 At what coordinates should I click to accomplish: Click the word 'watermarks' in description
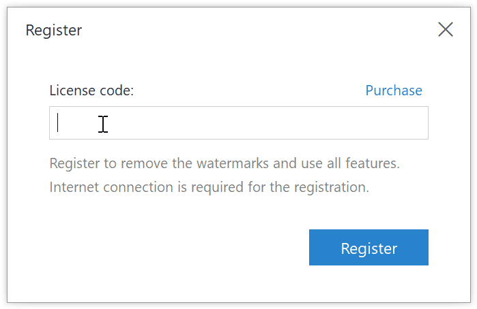tap(233, 163)
